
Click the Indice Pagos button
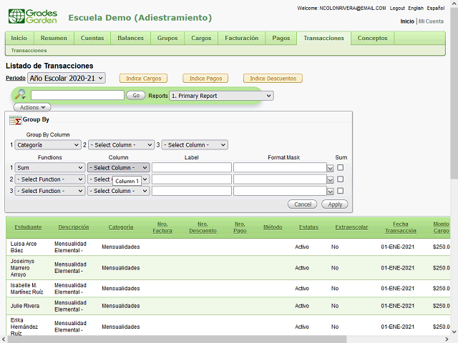[205, 79]
